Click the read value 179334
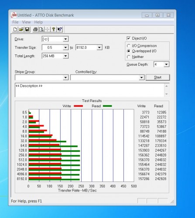The width and height of the screenshot is (195, 218). coord(161,141)
